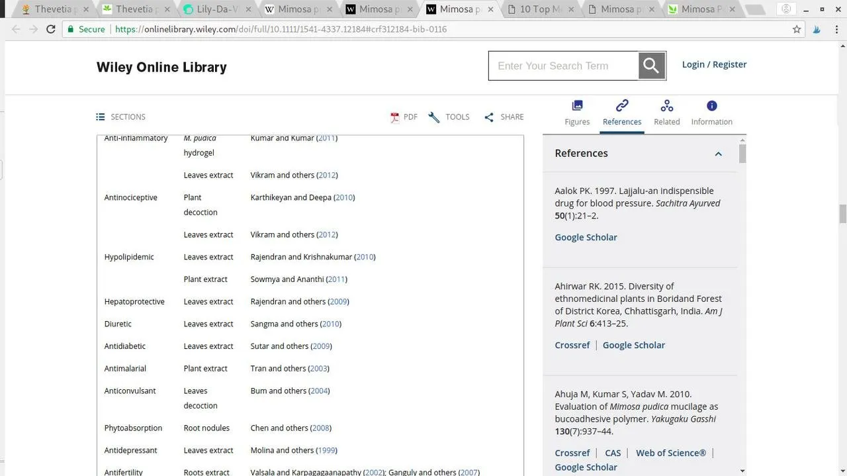The width and height of the screenshot is (847, 476).
Task: Click the address bar URL
Action: coord(281,29)
